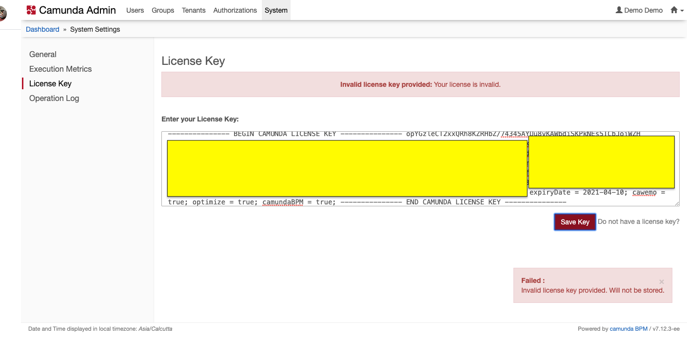Click the Camunda Admin title text
The image size is (687, 339).
coord(78,10)
